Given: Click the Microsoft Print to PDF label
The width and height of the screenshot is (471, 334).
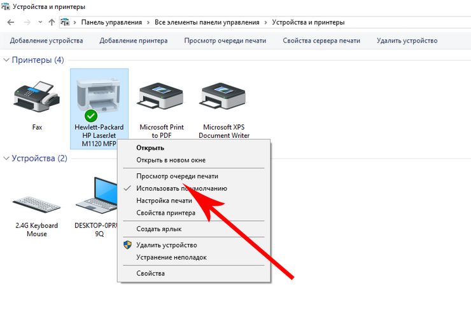Looking at the screenshot, I should tap(162, 131).
